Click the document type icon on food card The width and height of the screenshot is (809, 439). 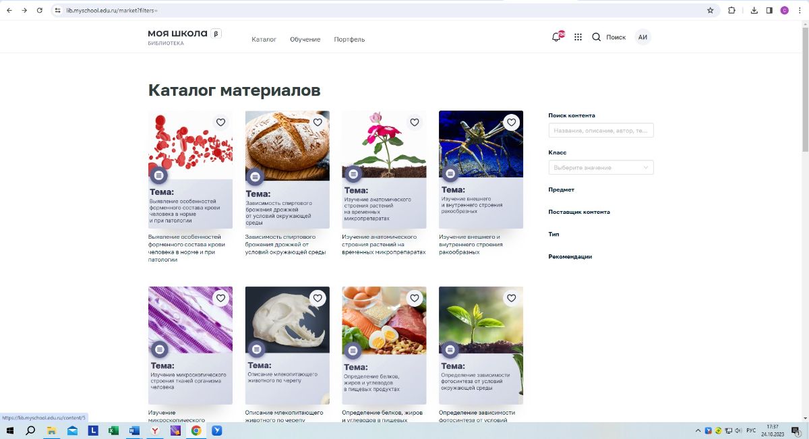(x=353, y=351)
